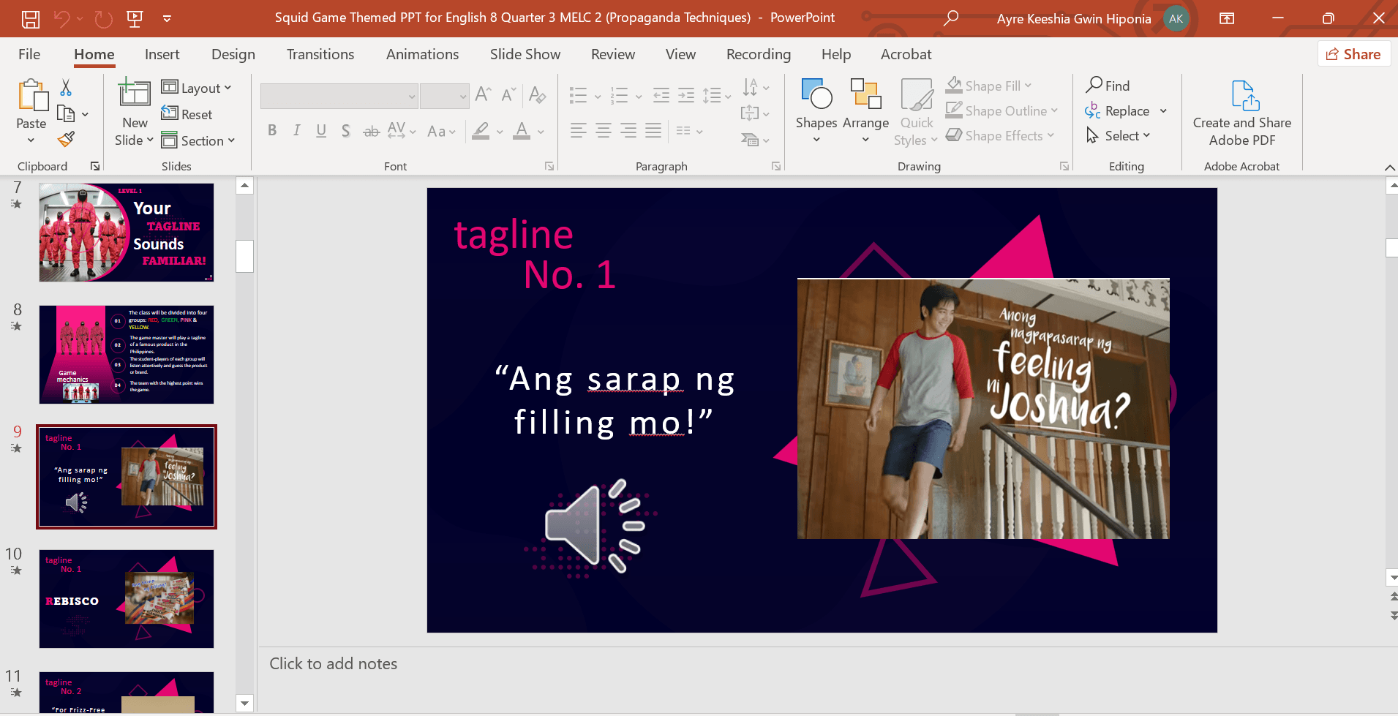The height and width of the screenshot is (716, 1398).
Task: Apply strikethrough to selected text
Action: pos(371,131)
